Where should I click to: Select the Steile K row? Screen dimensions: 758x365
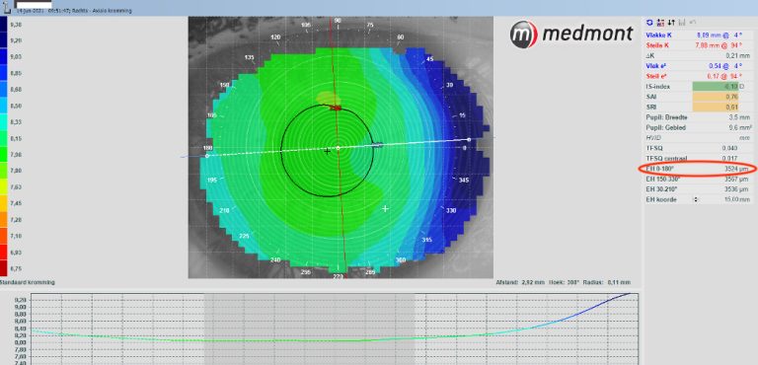tap(699, 45)
